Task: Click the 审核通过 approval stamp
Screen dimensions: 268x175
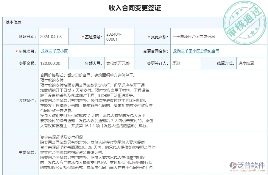Action: pyautogui.click(x=245, y=19)
